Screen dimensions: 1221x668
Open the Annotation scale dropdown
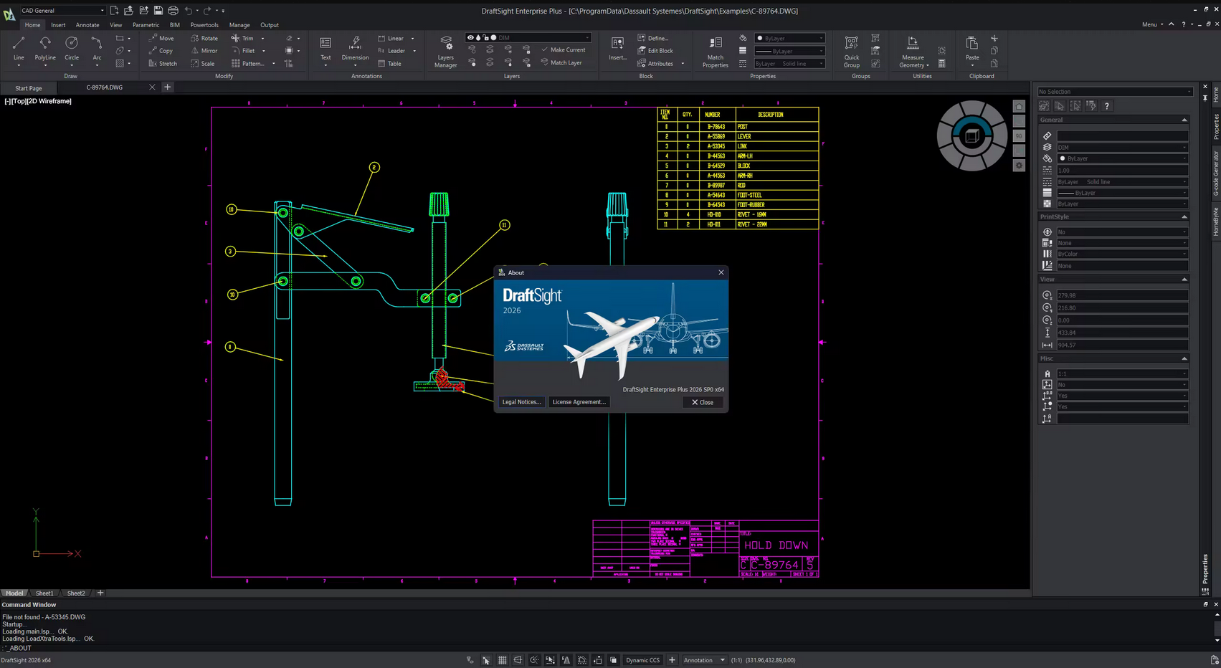pos(722,660)
